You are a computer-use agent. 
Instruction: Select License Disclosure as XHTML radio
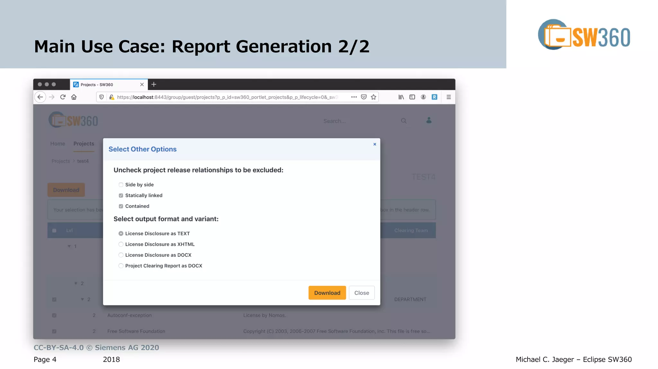(121, 244)
